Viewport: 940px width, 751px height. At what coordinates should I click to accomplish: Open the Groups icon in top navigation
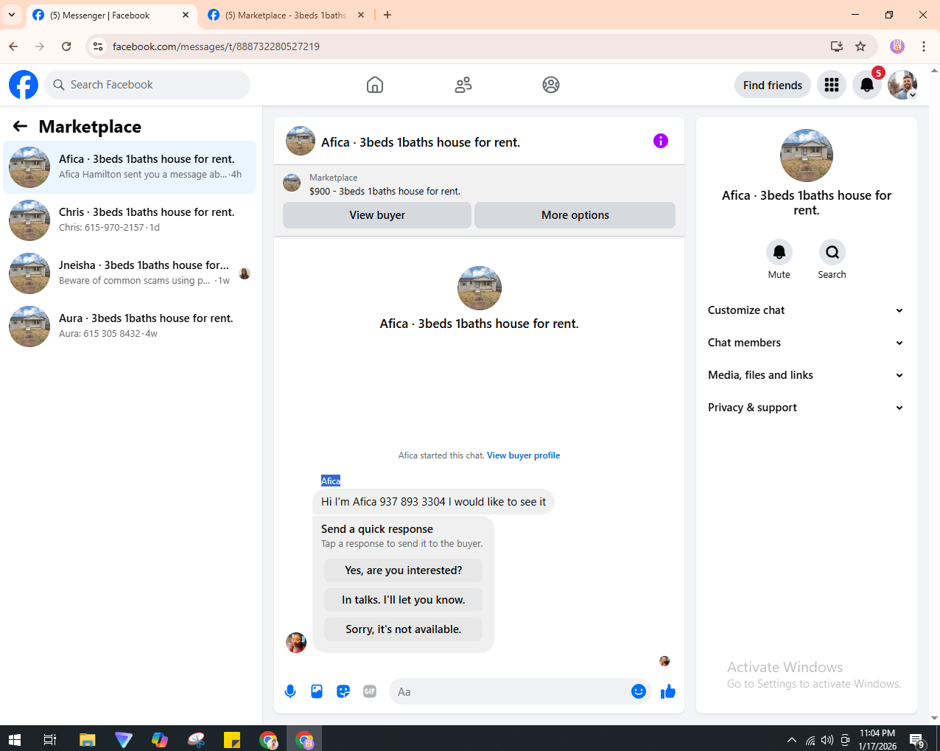click(x=551, y=85)
